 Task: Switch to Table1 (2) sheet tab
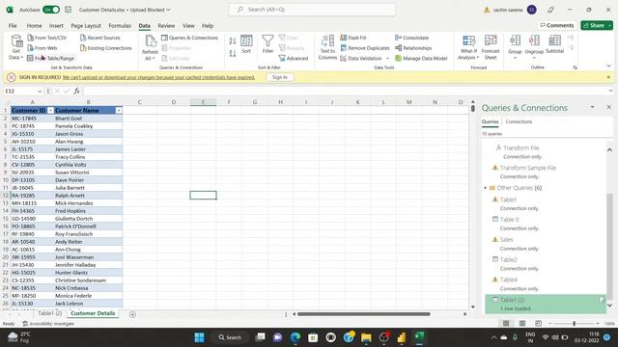pos(49,313)
